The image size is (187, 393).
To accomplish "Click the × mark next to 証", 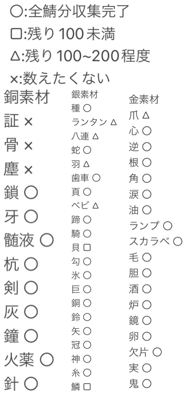I will point(28,122).
